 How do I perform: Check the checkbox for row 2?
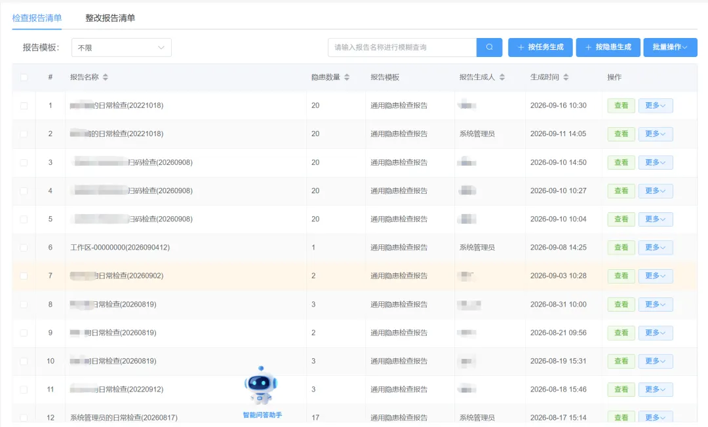(24, 134)
